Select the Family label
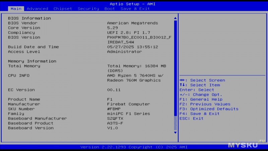The width and height of the screenshot is (268, 151). [16, 114]
